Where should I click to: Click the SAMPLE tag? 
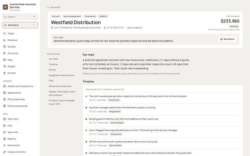(103, 16)
